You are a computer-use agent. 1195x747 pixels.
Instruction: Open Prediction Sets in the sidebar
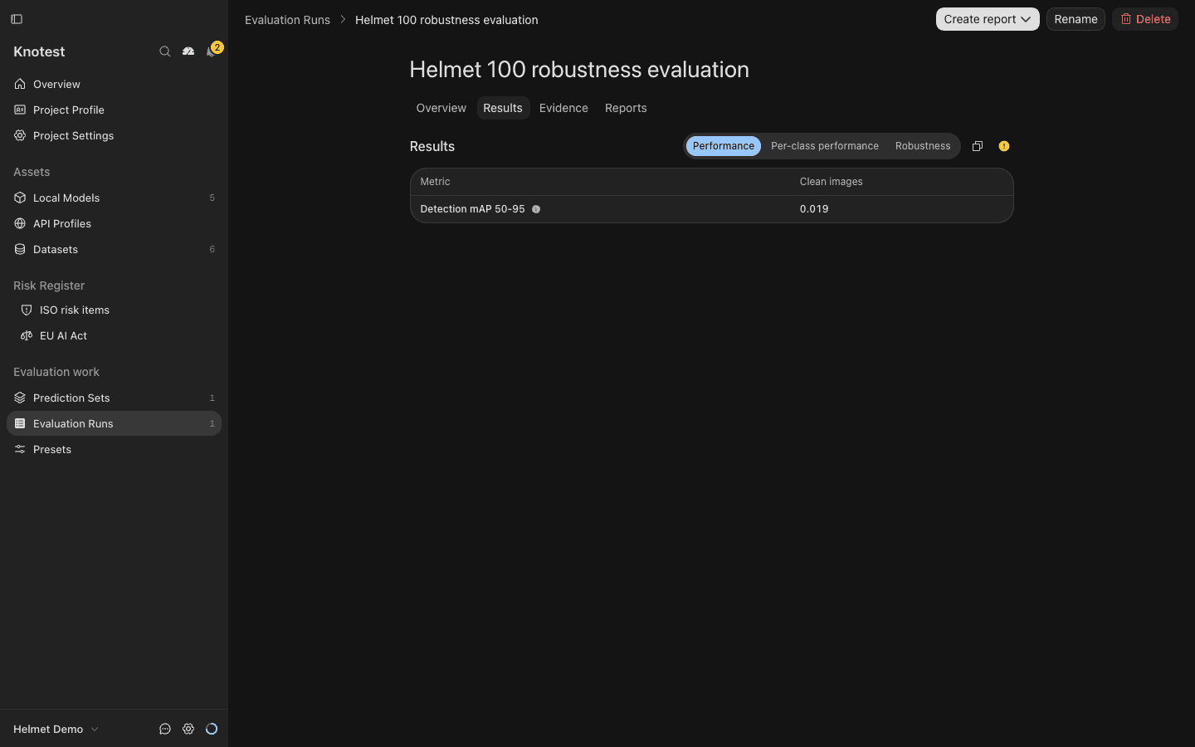point(114,398)
